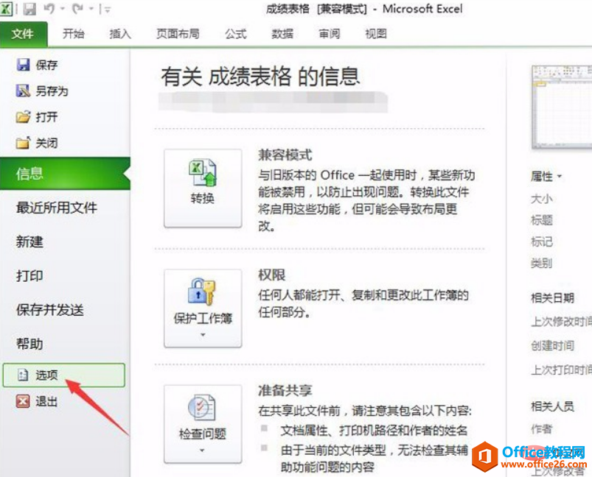Viewport: 592px width, 477px height.
Task: Select 最近所用文件 in the sidebar
Action: click(x=57, y=208)
